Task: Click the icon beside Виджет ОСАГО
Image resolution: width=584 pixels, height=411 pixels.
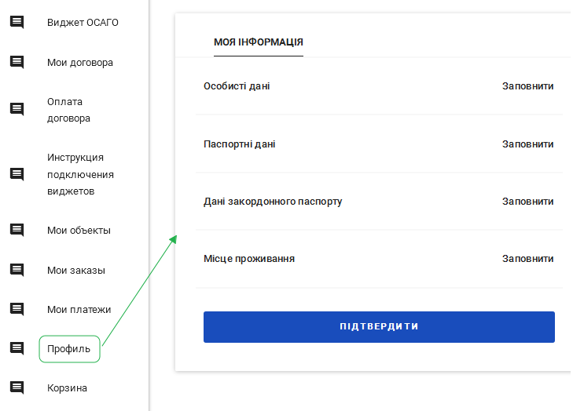Action: click(x=17, y=22)
